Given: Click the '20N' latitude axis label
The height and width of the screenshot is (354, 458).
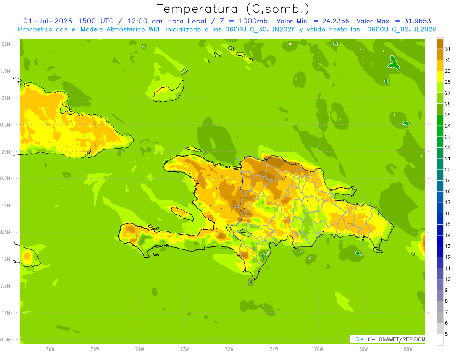Looking at the screenshot, I should click(x=5, y=152).
